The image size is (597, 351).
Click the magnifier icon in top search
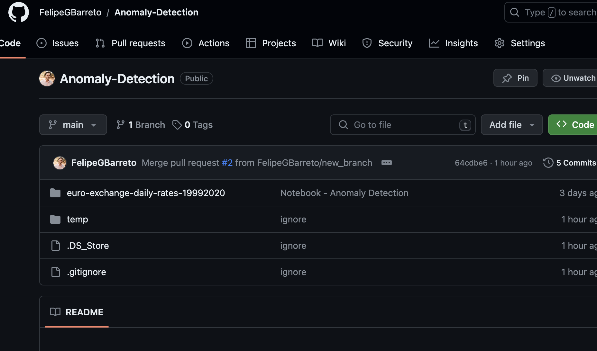pos(515,12)
